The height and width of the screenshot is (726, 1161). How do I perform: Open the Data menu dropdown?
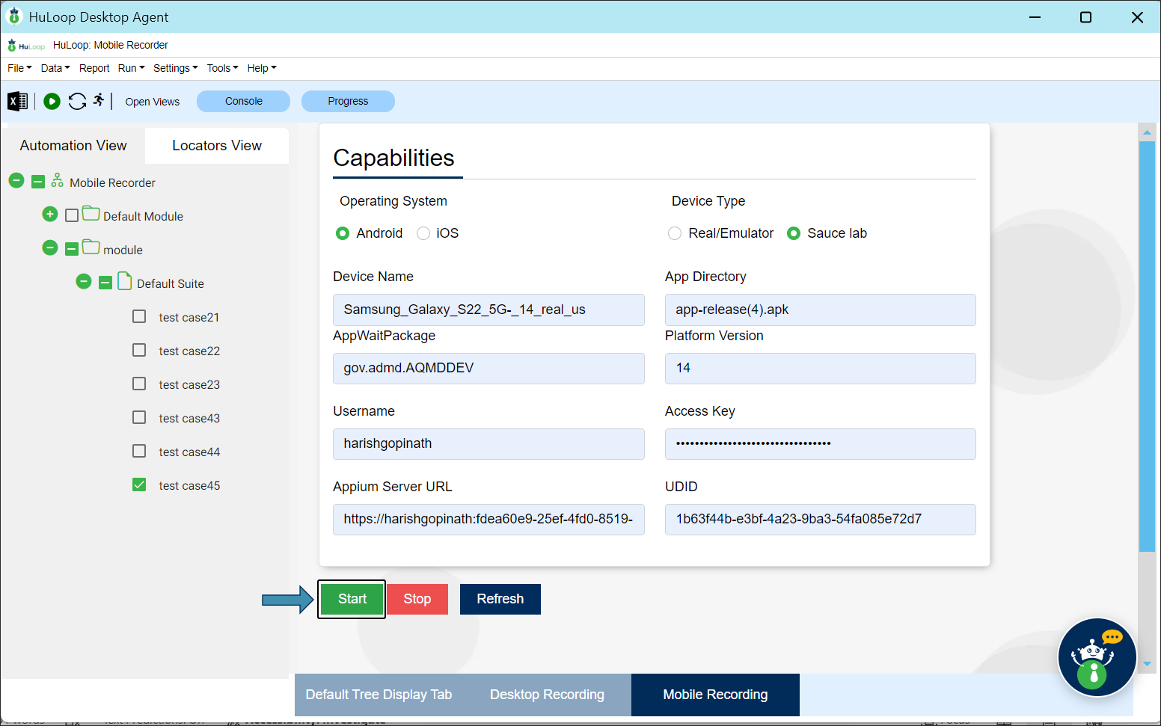(55, 68)
